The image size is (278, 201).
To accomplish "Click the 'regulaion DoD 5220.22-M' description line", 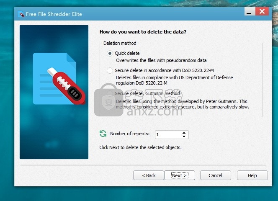I will coord(142,83).
